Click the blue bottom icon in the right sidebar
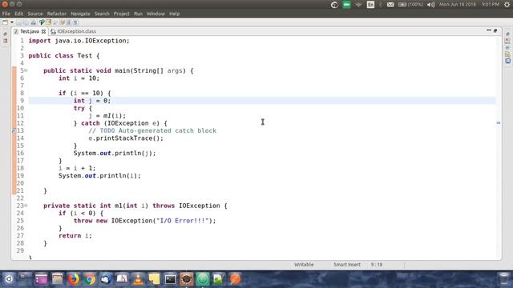513x288 pixels. [507, 61]
